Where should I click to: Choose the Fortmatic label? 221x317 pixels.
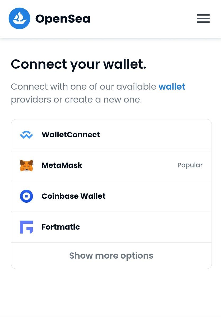pyautogui.click(x=61, y=227)
